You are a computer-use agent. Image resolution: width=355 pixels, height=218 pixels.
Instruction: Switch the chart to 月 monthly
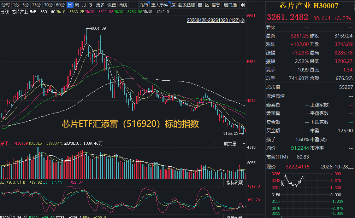(x=84, y=5)
